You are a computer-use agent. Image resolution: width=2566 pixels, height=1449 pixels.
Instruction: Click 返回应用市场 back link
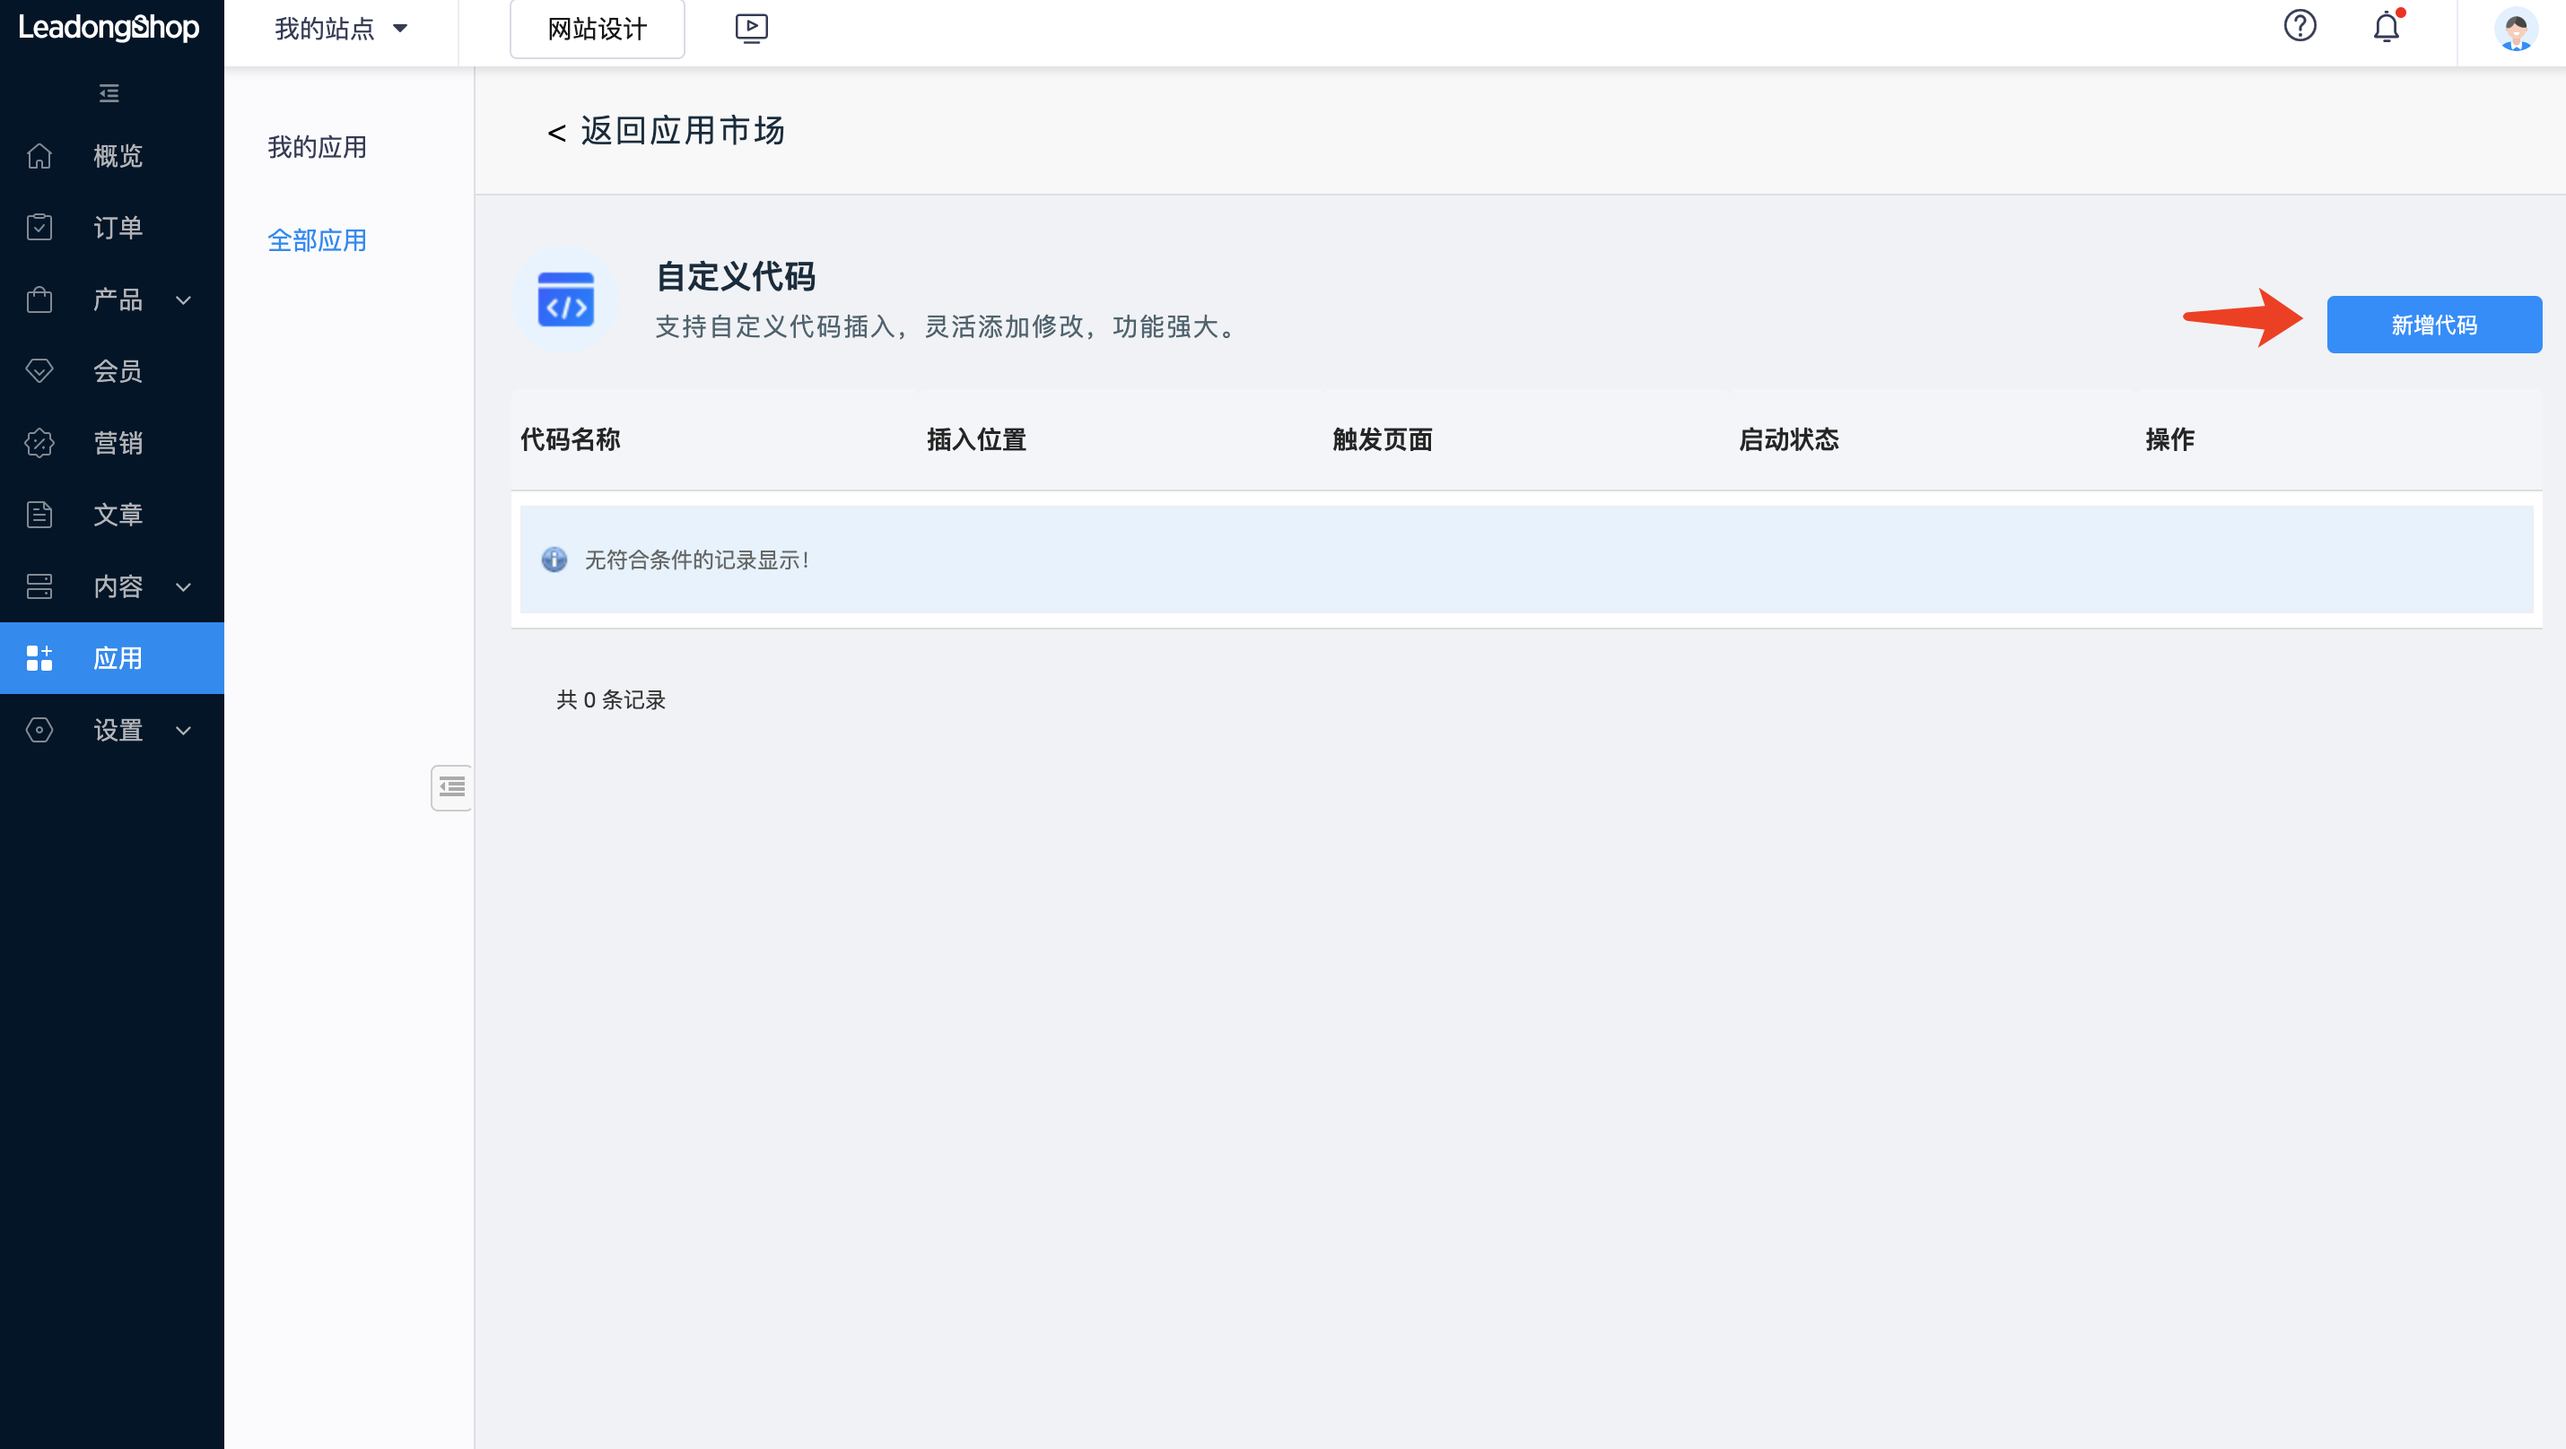pyautogui.click(x=667, y=130)
